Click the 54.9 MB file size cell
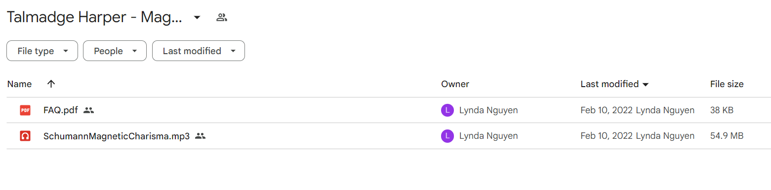 pos(727,136)
